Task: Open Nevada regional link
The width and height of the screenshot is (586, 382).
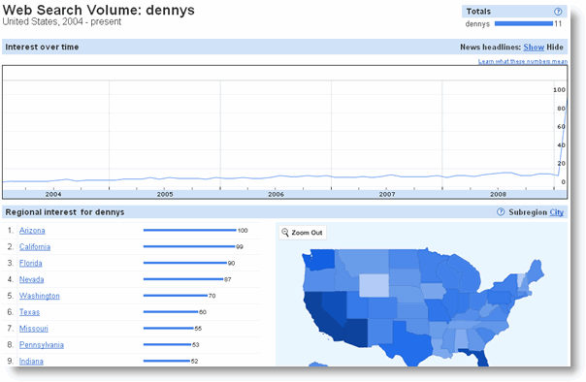Action: tap(31, 279)
